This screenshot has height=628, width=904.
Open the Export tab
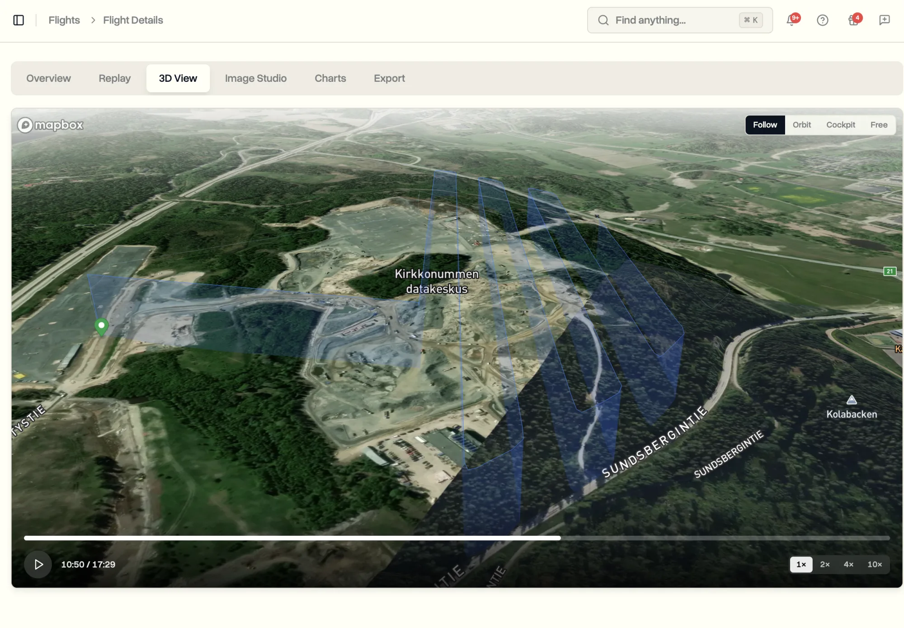pyautogui.click(x=389, y=78)
